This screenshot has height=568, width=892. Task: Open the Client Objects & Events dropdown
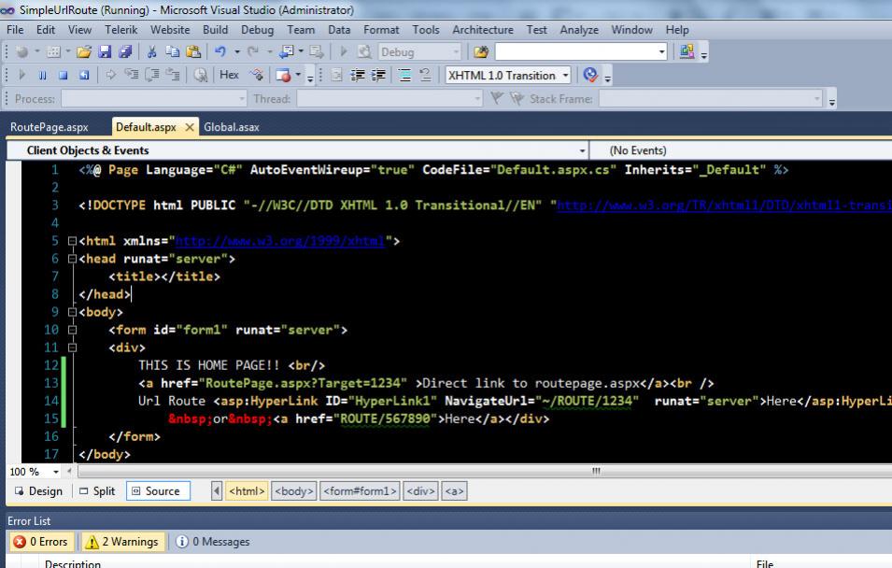point(583,150)
